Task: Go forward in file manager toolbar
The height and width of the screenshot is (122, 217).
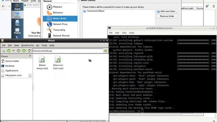Action: [18, 51]
